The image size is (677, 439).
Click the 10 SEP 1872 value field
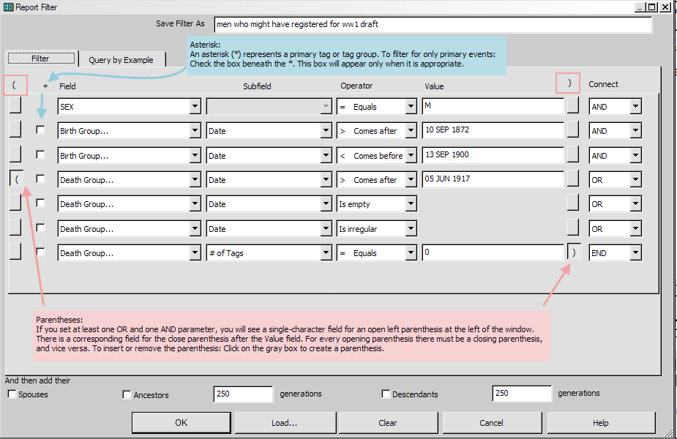click(493, 130)
